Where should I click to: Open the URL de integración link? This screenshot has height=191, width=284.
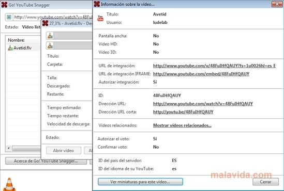click(214, 66)
